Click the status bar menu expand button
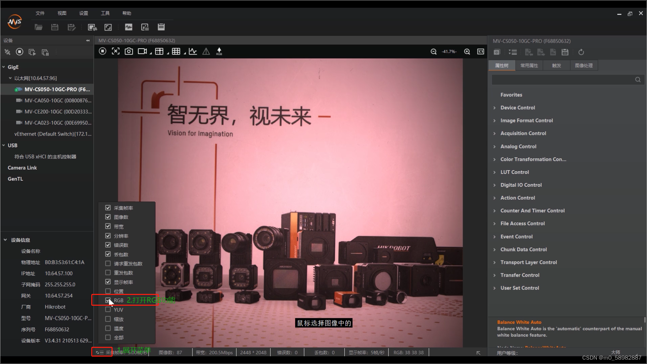The height and width of the screenshot is (364, 647). (x=100, y=353)
